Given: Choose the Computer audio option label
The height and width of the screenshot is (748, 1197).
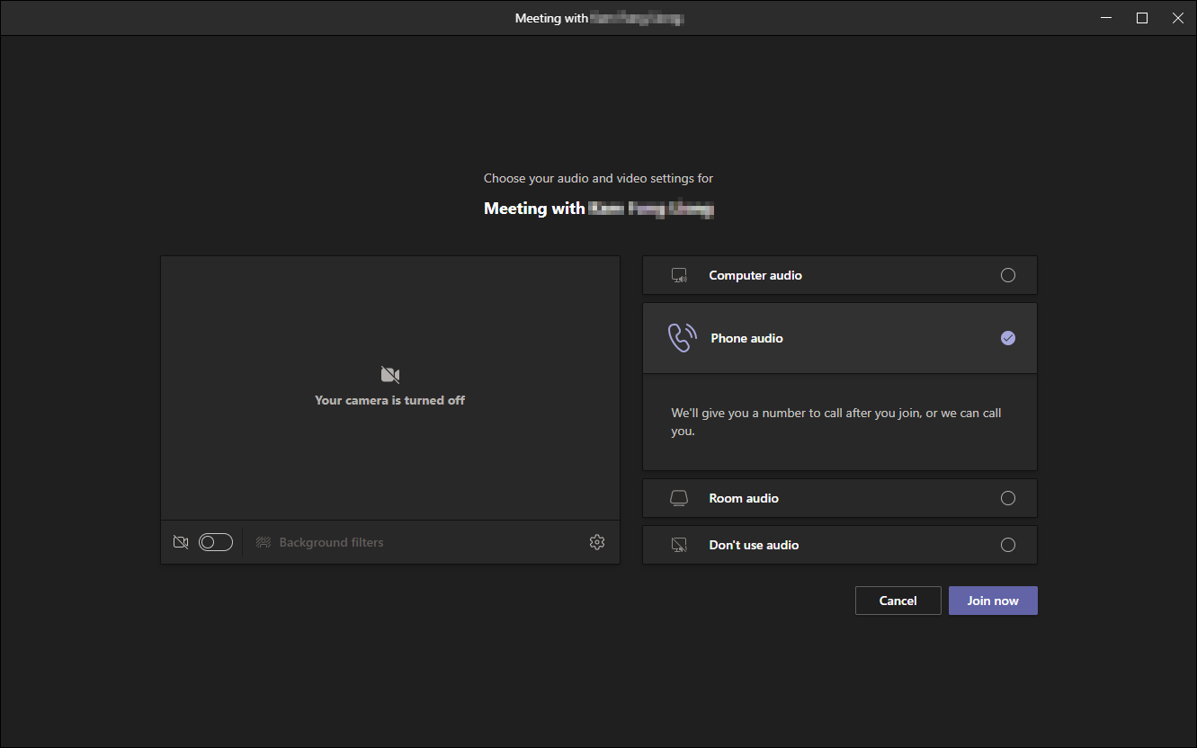Looking at the screenshot, I should [755, 275].
